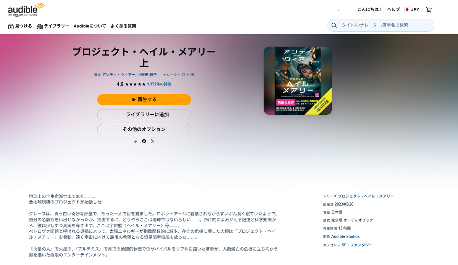Image resolution: width=458 pixels, height=265 pixels.
Task: Click the summary line 地球上の全生命滅亡まで30年
Action: point(62,196)
